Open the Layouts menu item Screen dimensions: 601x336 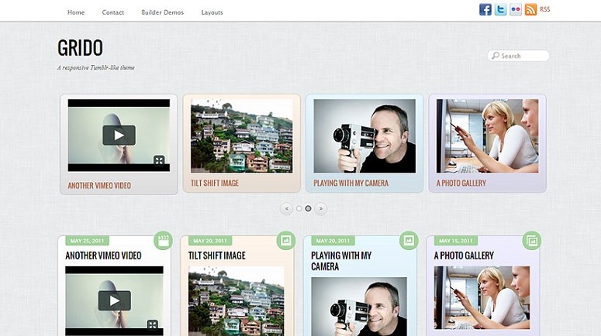(x=212, y=12)
